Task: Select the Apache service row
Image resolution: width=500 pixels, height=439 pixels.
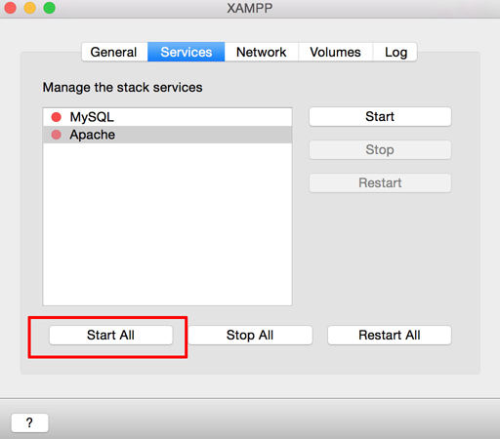Action: tap(167, 135)
